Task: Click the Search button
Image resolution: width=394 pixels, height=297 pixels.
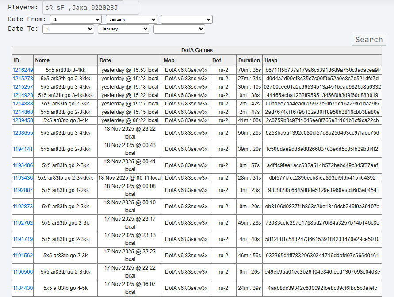Action: [x=369, y=40]
